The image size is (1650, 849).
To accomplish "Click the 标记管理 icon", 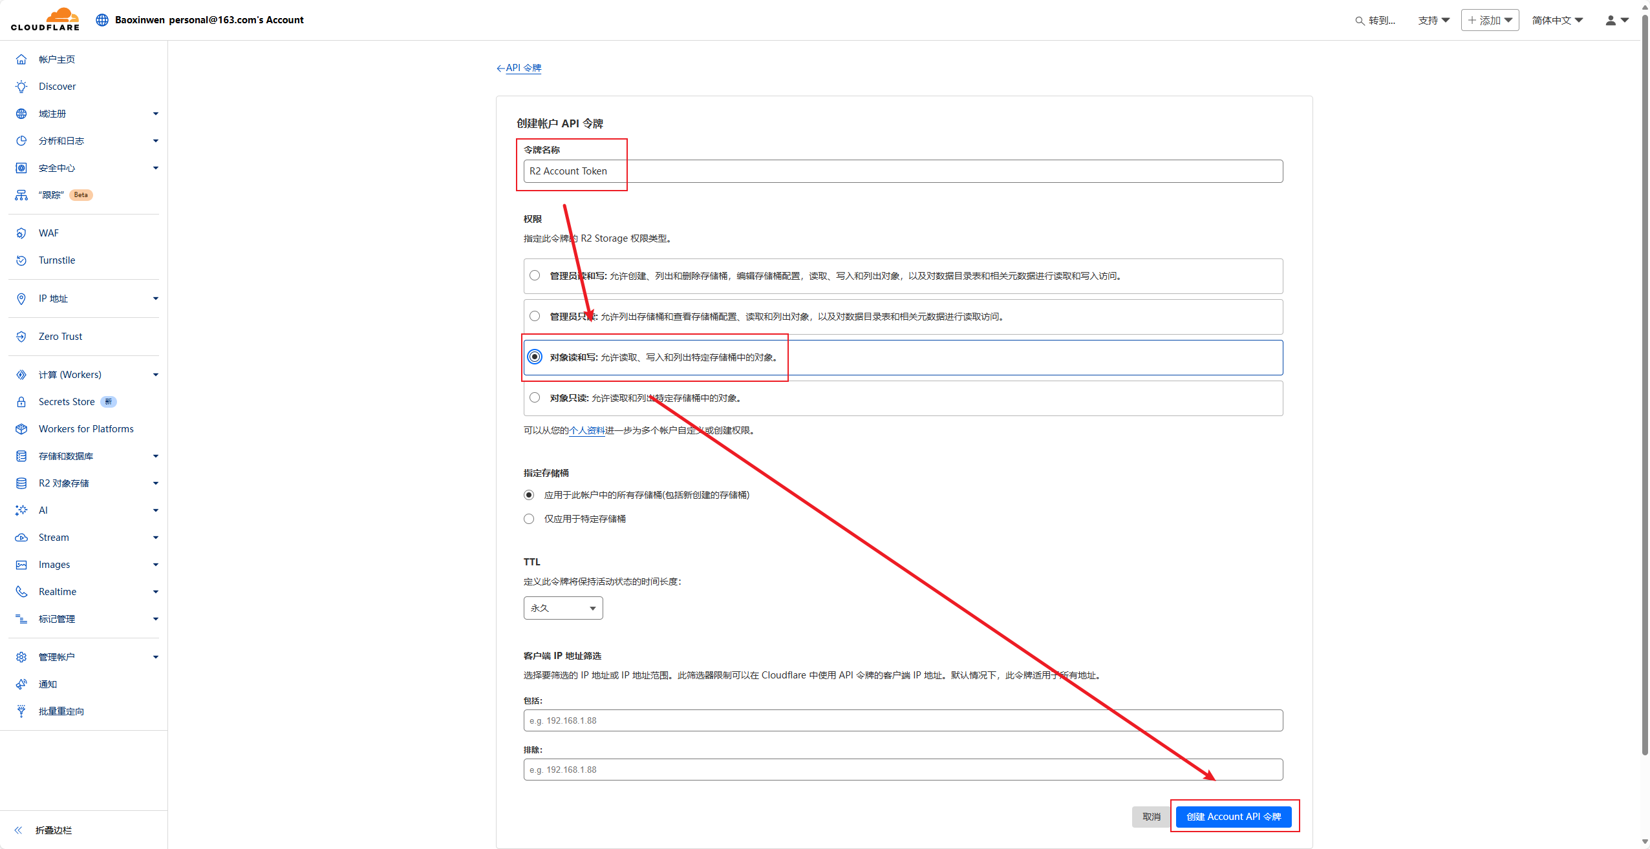I will 21,619.
